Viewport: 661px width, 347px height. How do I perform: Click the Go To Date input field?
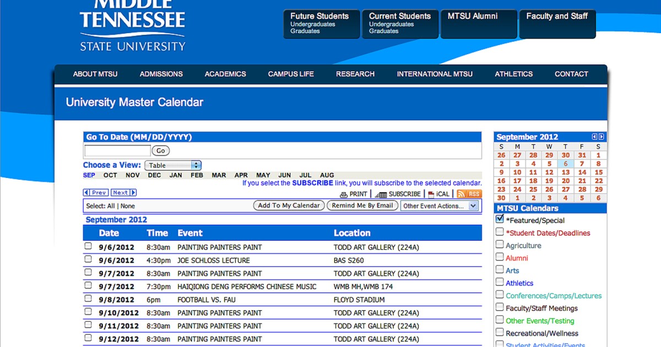117,150
